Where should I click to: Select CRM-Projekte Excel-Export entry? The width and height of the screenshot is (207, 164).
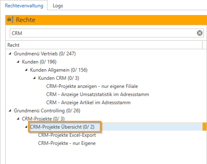point(67,135)
